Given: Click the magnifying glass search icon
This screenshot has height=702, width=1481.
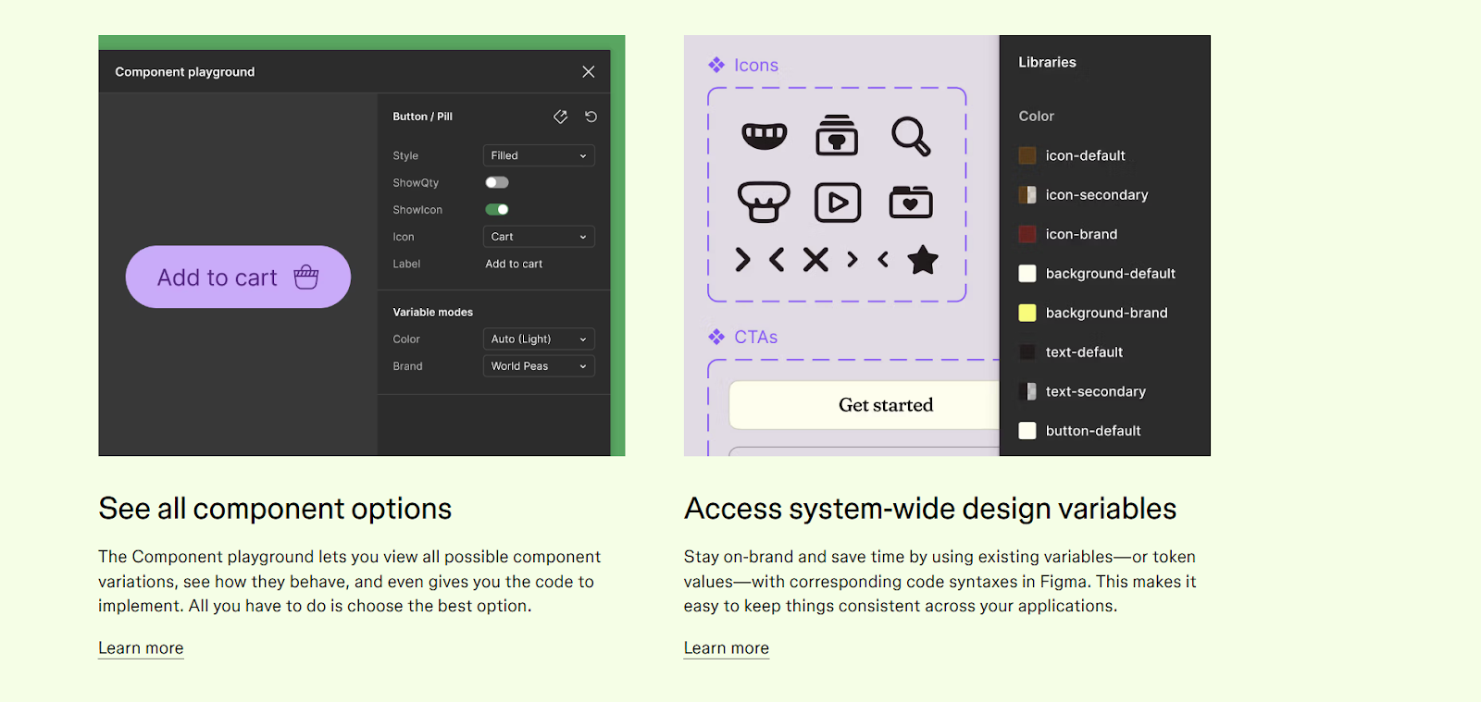Looking at the screenshot, I should (910, 136).
